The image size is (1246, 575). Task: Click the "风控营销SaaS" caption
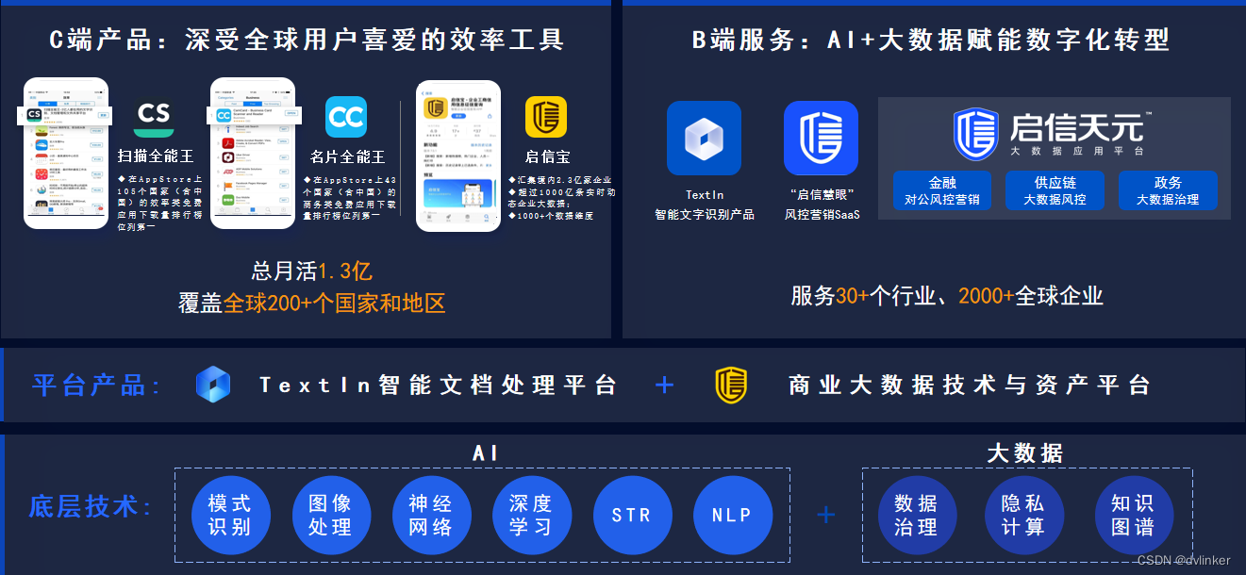(822, 215)
